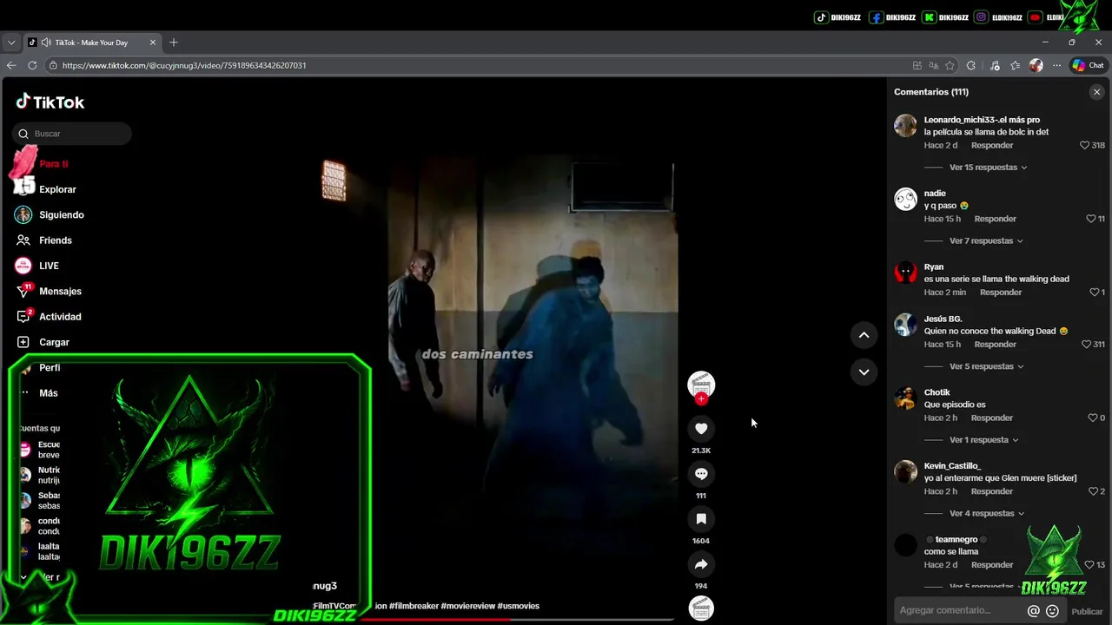
Task: Open the emoji picker in the comment box
Action: (x=1052, y=610)
